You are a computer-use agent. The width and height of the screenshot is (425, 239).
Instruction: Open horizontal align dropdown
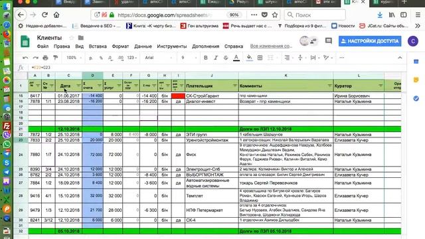pyautogui.click(x=289, y=58)
